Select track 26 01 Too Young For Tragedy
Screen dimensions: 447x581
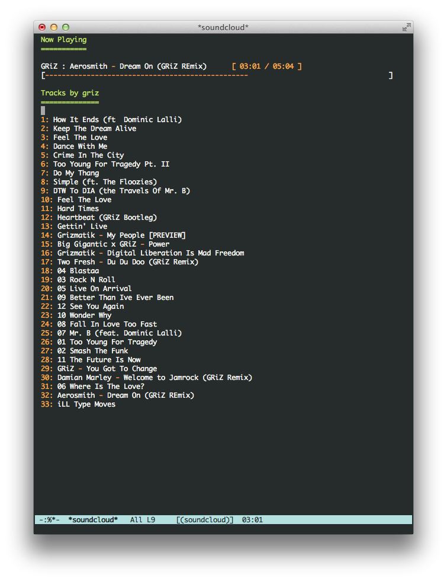click(x=99, y=342)
